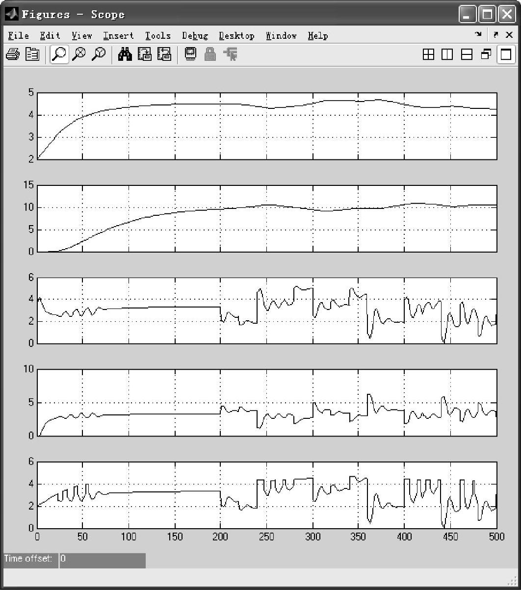Undock the Scope figure
The image size is (521, 590).
coord(495,35)
